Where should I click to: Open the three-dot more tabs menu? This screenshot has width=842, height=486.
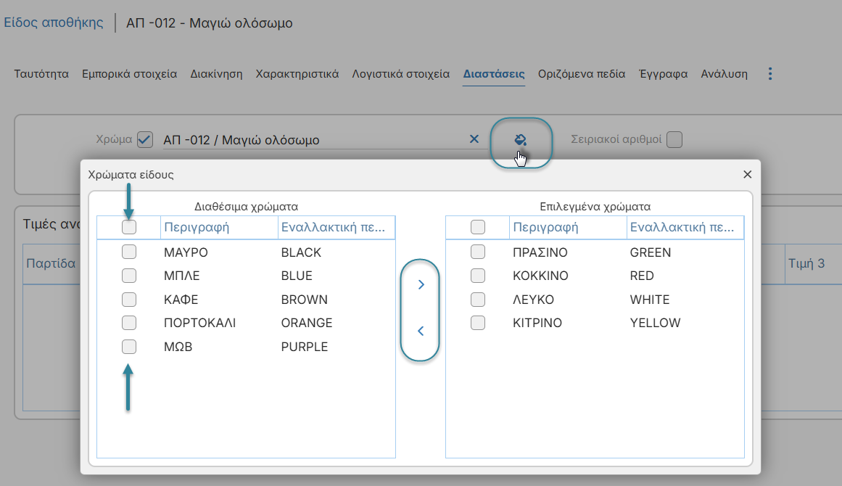coord(770,74)
